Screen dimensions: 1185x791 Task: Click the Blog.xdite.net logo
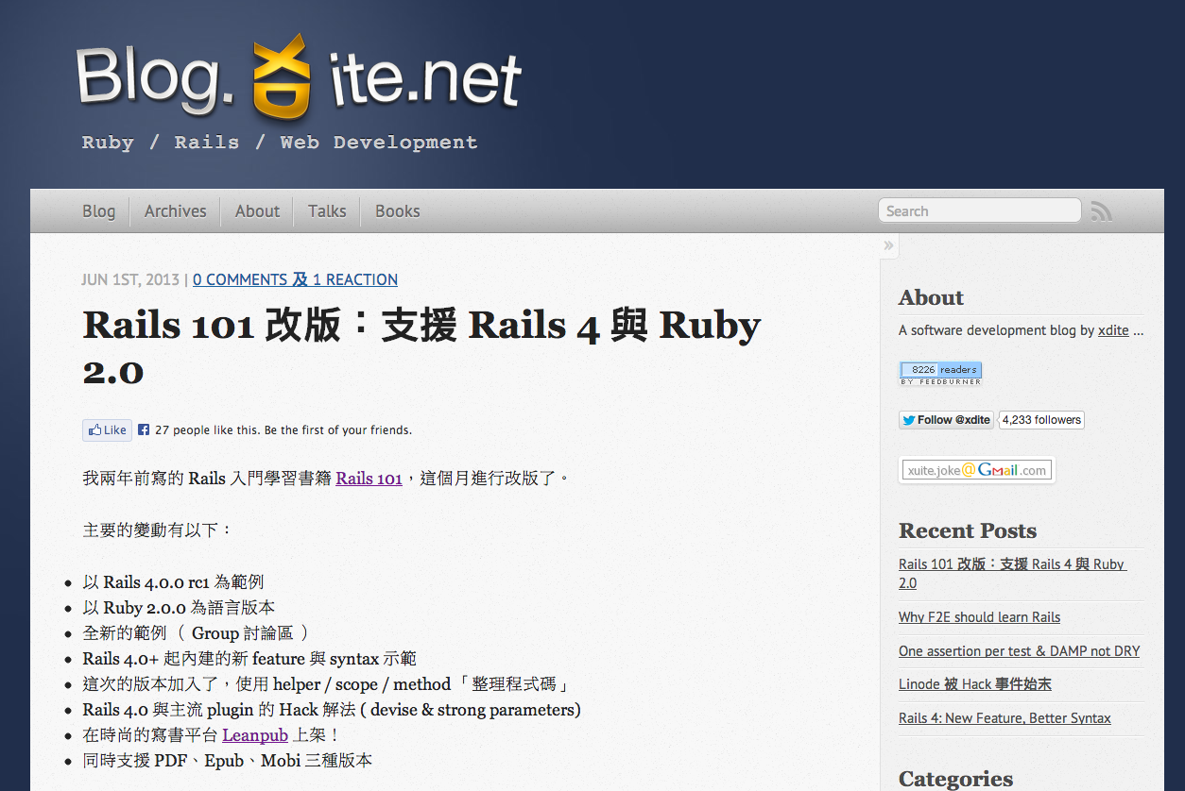point(299,77)
